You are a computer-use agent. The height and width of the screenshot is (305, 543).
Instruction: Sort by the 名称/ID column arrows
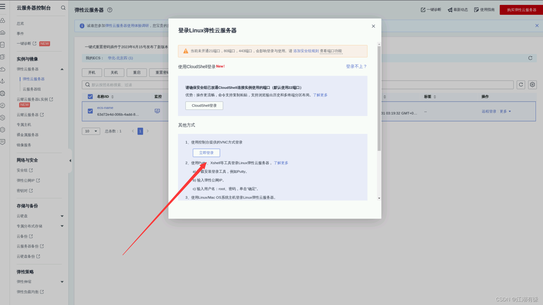(113, 97)
